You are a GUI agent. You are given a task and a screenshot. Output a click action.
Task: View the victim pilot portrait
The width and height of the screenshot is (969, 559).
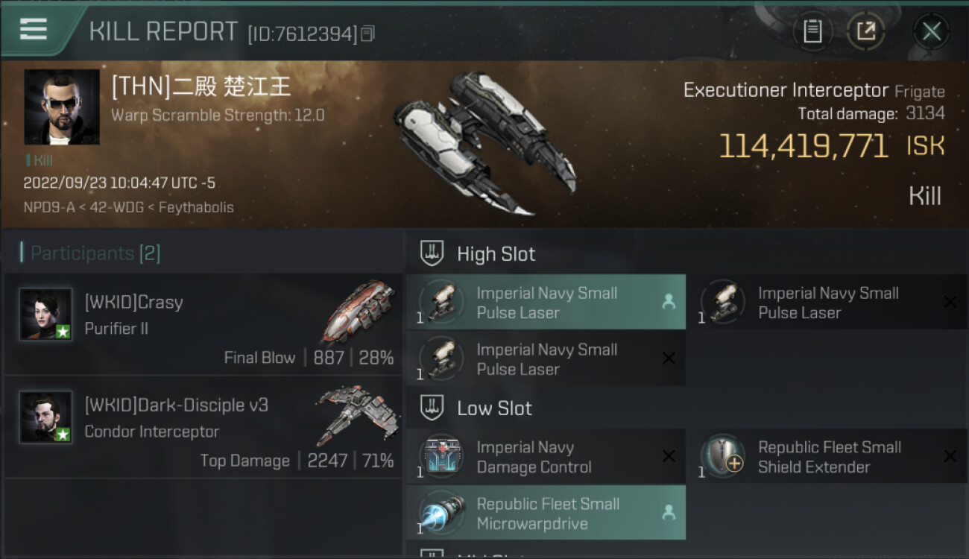click(x=62, y=107)
